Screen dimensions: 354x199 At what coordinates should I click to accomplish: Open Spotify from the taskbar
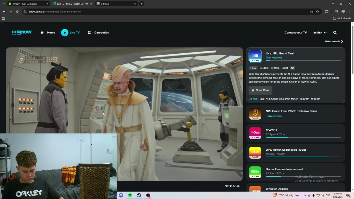pos(130,195)
